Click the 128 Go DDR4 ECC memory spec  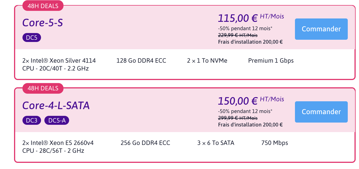click(141, 61)
